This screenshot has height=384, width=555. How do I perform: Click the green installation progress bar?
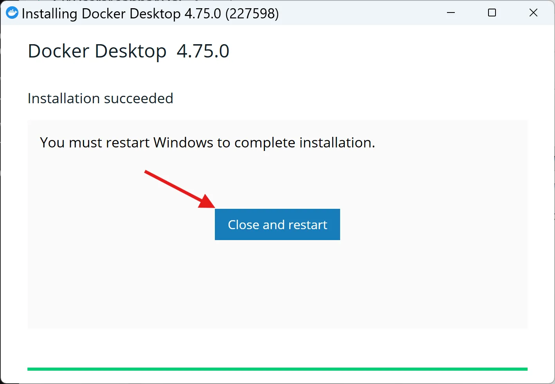point(277,369)
